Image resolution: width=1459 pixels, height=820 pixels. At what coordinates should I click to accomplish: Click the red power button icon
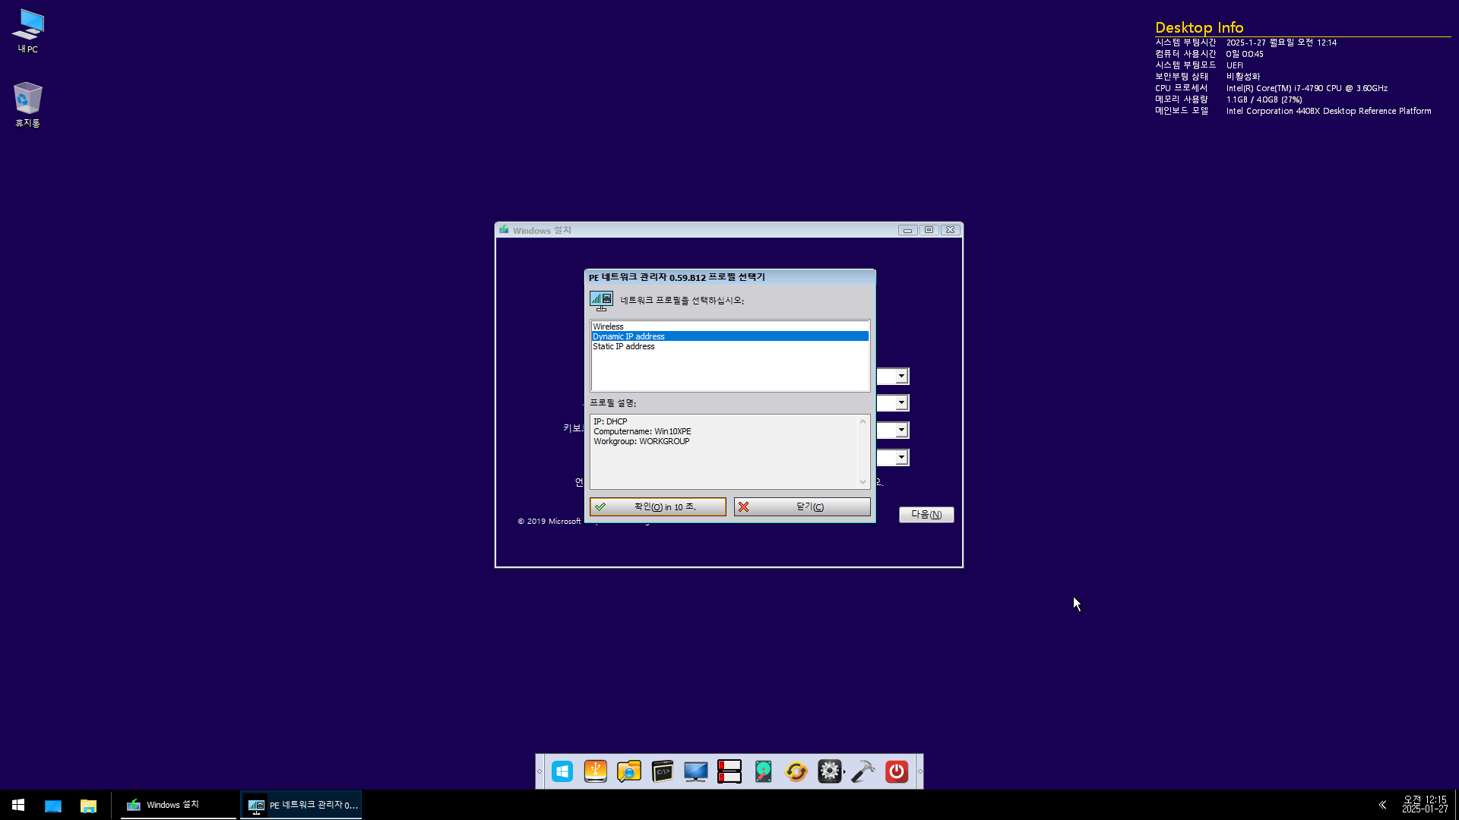pos(897,771)
